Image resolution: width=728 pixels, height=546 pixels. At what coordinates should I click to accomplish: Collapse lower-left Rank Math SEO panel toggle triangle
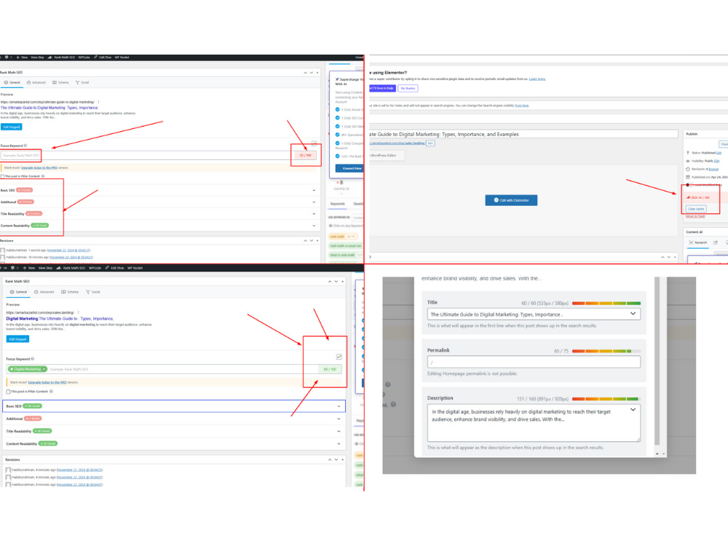coord(343,281)
